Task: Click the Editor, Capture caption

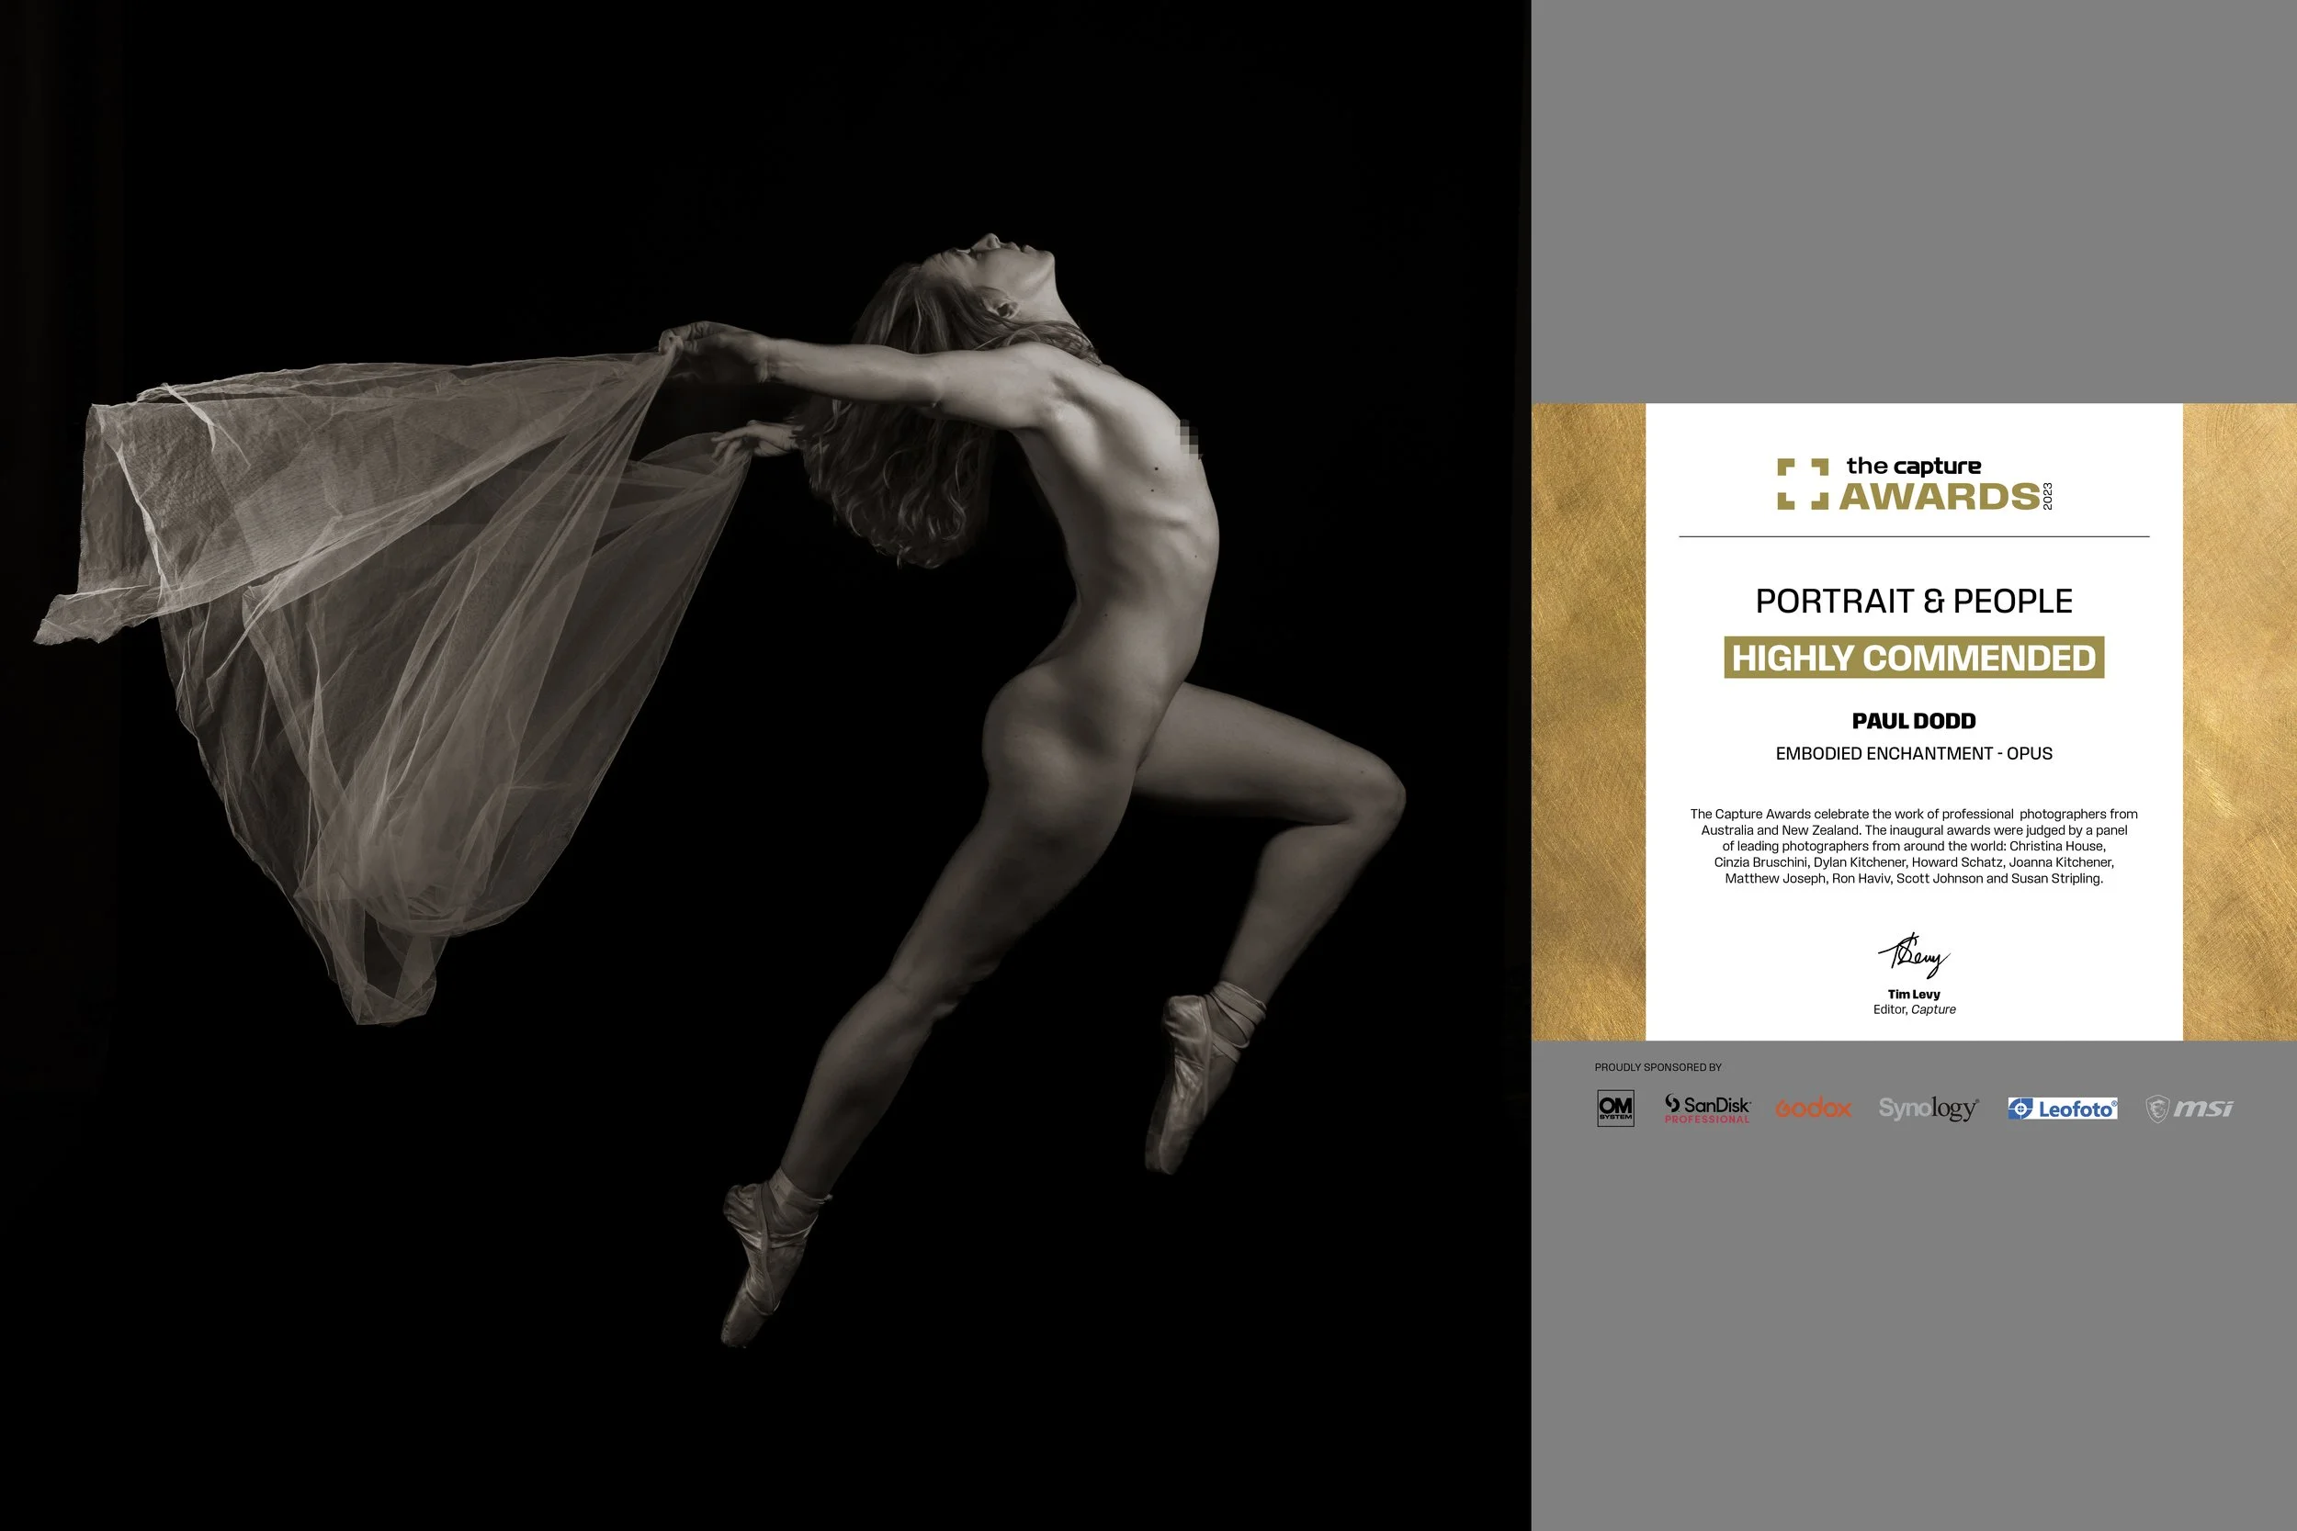Action: pyautogui.click(x=1914, y=1009)
